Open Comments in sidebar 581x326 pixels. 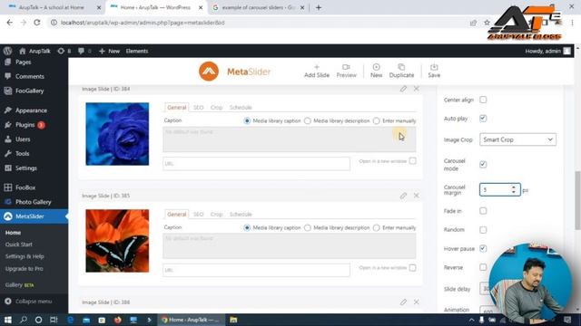pyautogui.click(x=30, y=76)
